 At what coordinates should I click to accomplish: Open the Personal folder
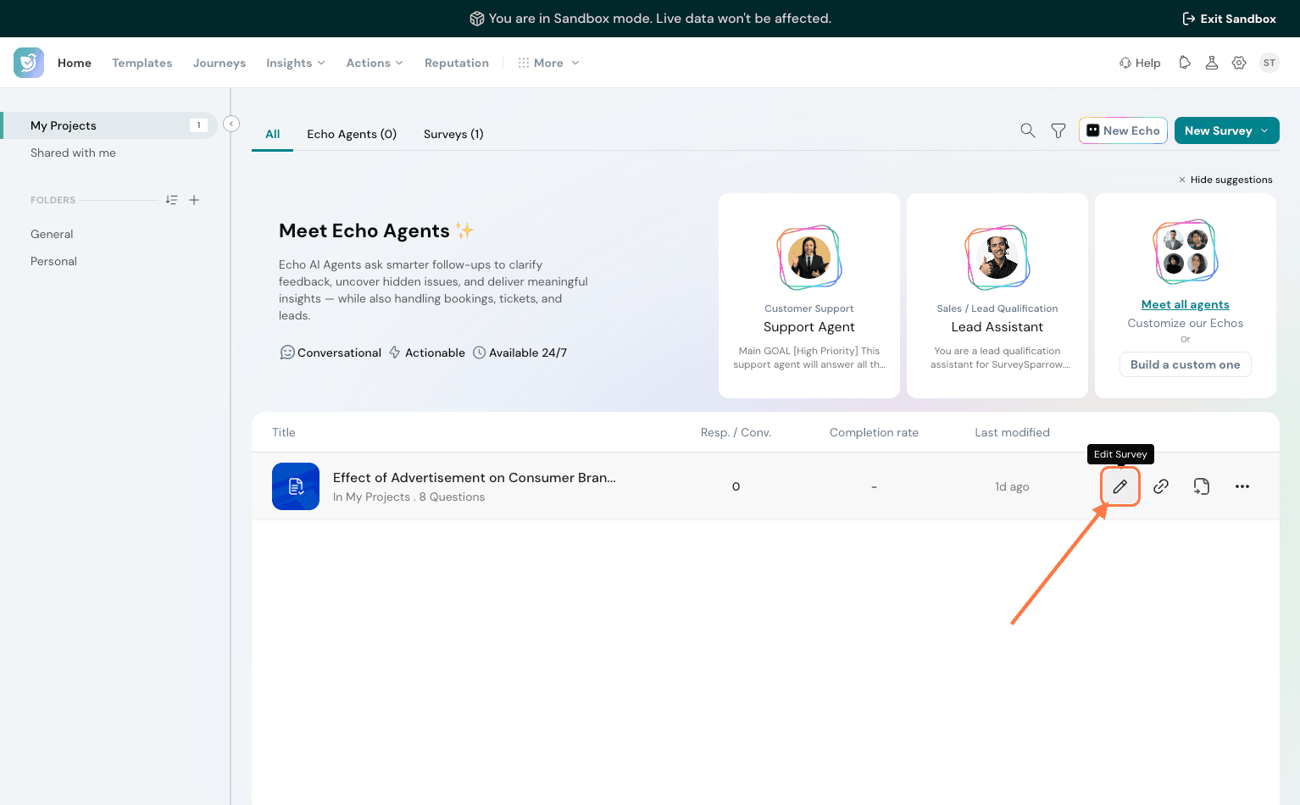click(53, 261)
